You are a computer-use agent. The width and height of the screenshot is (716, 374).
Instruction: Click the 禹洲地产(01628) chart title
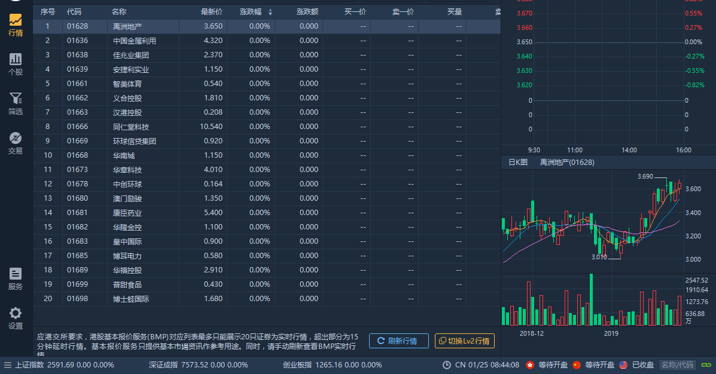[567, 163]
